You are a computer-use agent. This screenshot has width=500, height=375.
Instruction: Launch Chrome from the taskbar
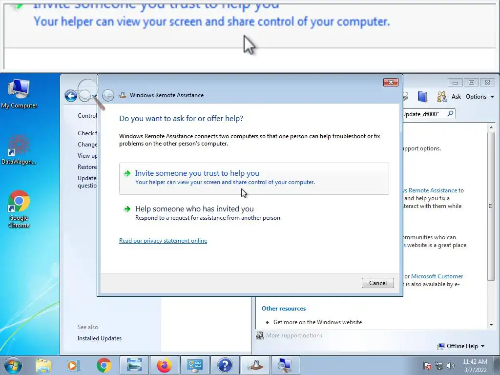click(104, 365)
